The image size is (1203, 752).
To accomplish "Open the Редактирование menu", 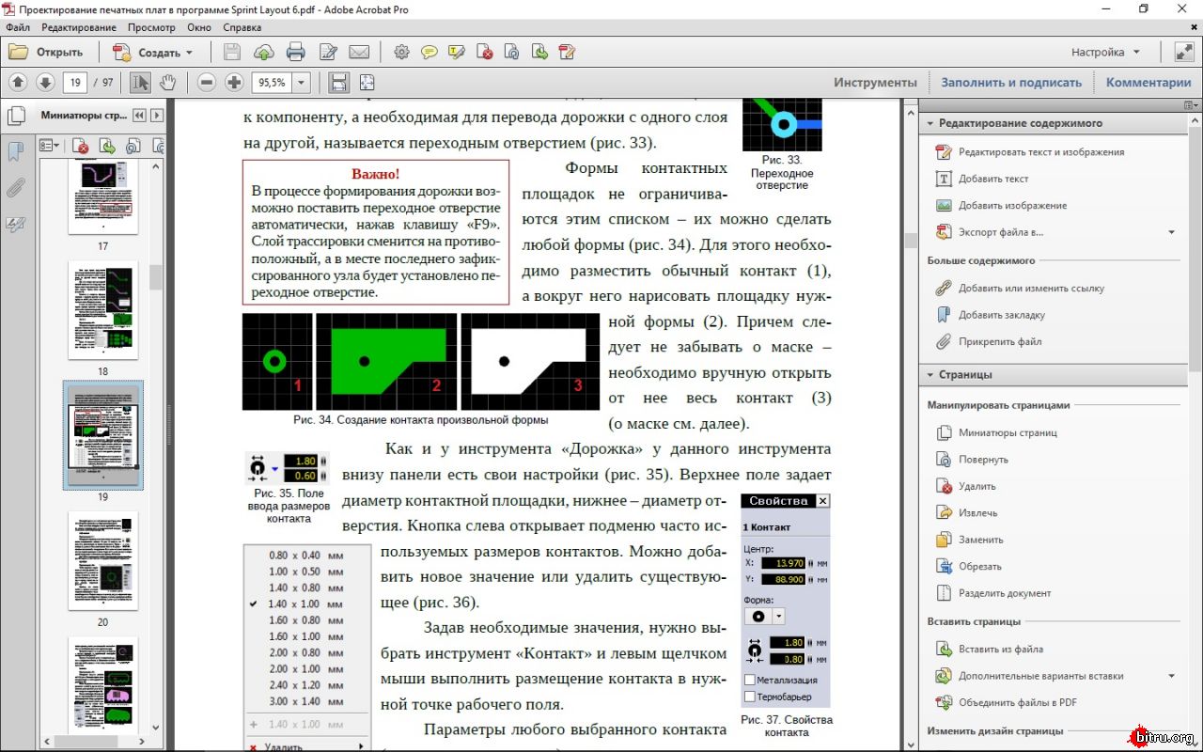I will click(78, 27).
